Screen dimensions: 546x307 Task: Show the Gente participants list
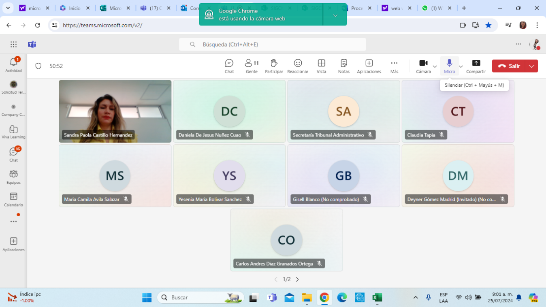click(252, 66)
